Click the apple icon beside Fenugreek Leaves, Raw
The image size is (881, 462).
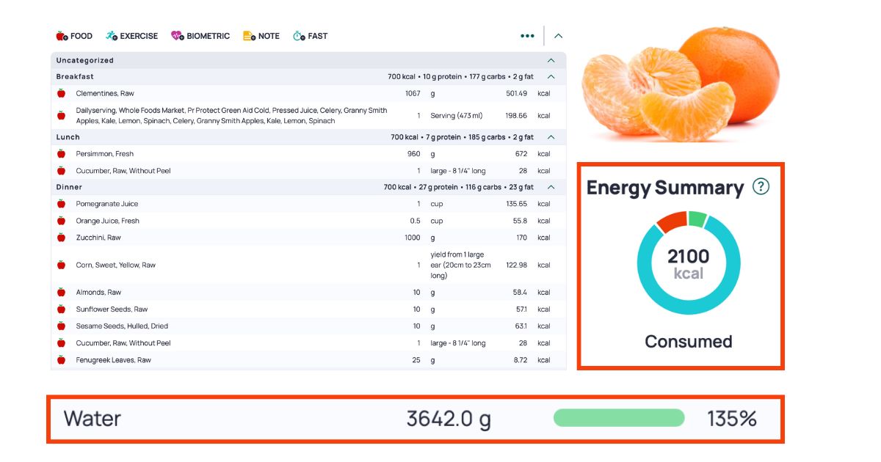point(60,359)
